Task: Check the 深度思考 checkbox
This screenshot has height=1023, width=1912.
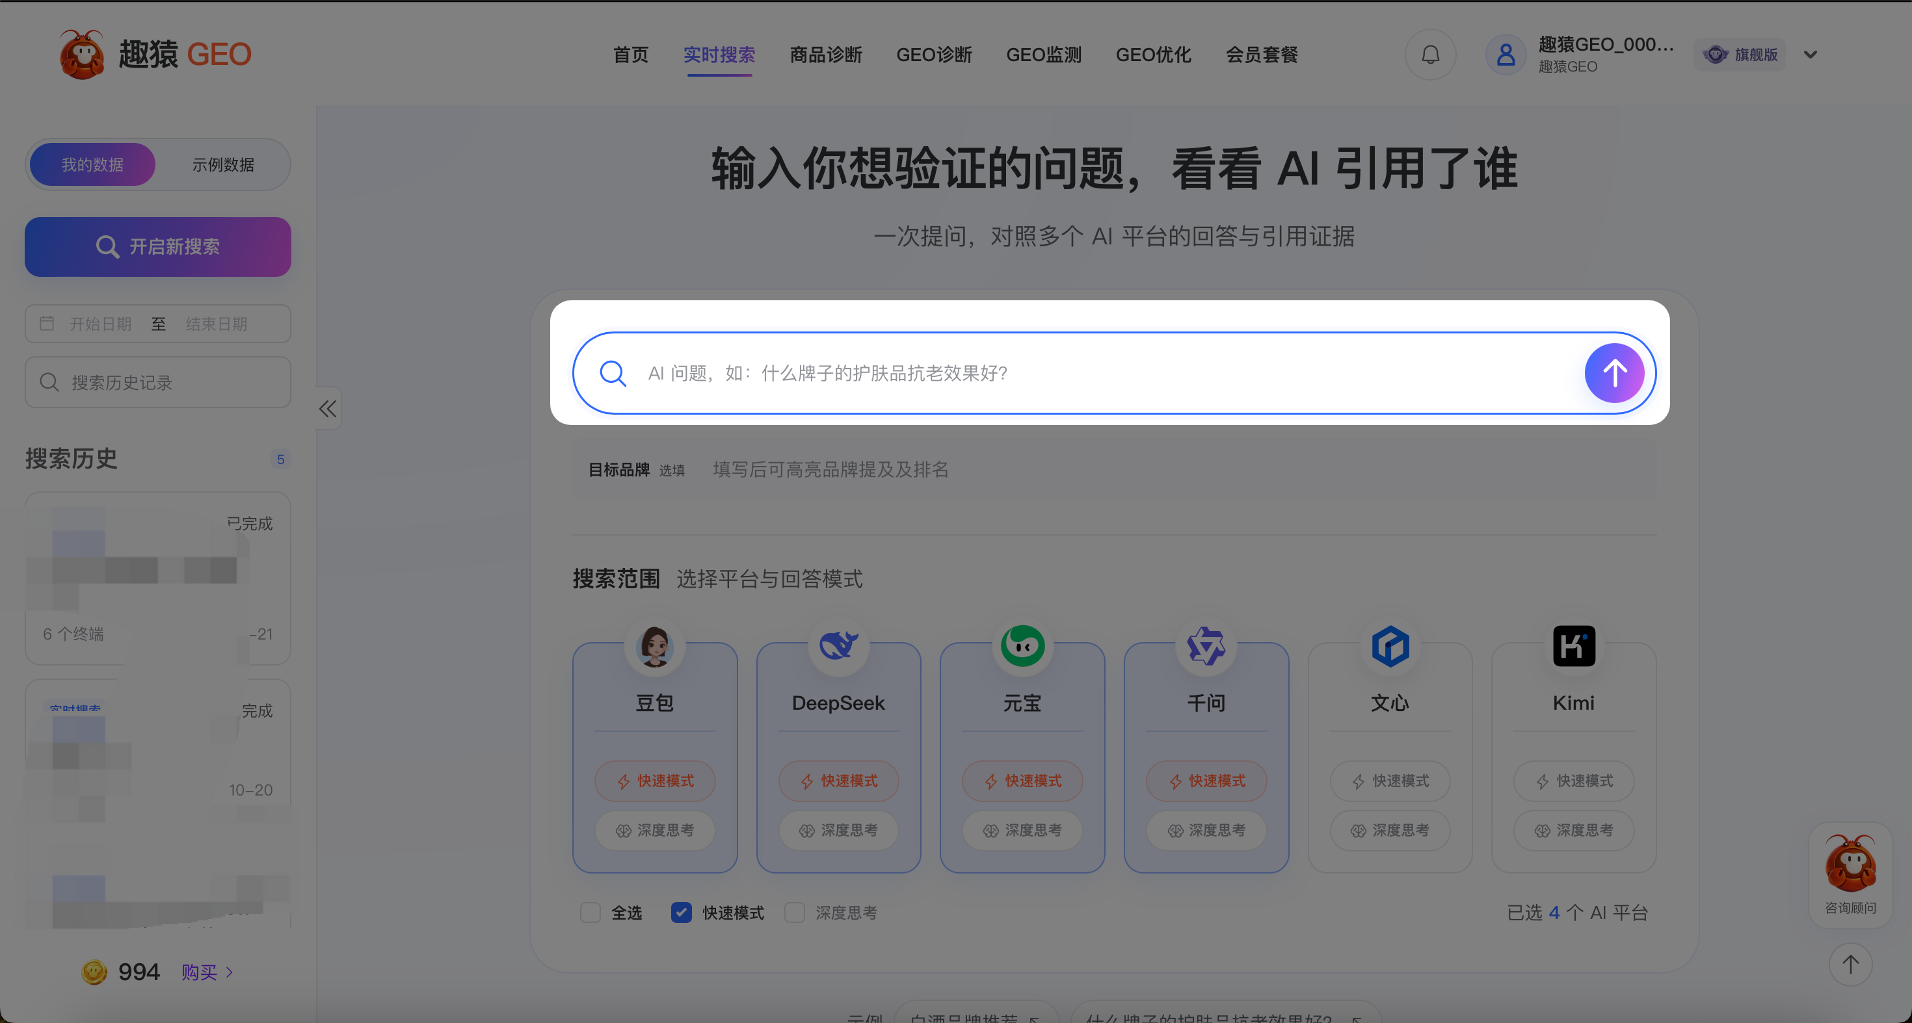Action: [795, 913]
